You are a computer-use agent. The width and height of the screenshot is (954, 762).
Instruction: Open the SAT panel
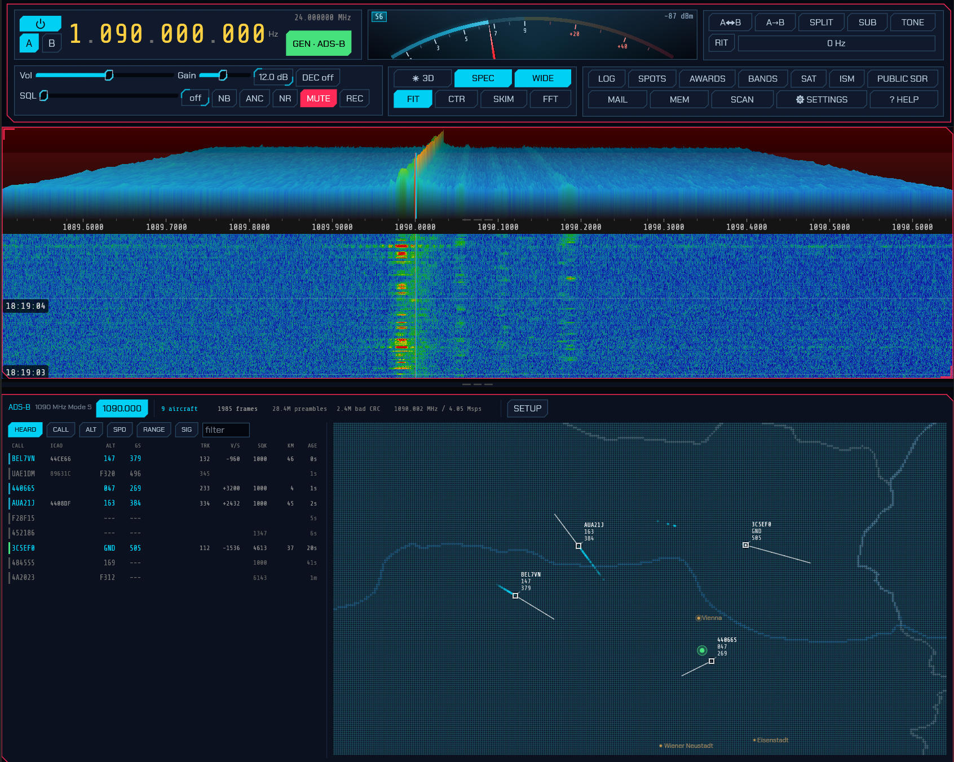(x=809, y=79)
